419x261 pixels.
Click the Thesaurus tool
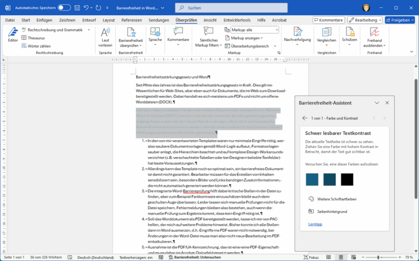click(36, 38)
